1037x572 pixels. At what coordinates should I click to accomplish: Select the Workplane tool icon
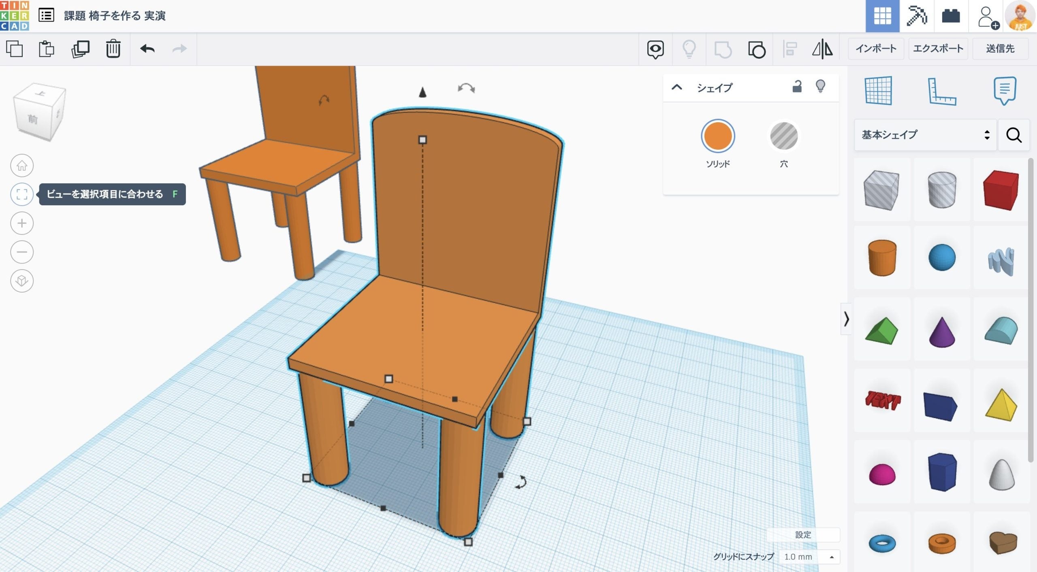coord(878,91)
